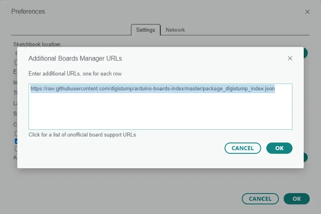This screenshot has width=321, height=214.
Task: Click the highlighted digistump index URL text
Action: (153, 89)
